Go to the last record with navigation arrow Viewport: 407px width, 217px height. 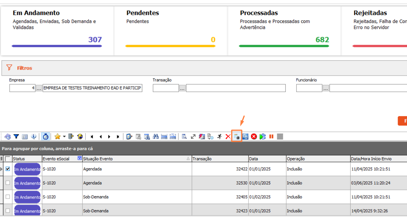pos(118,137)
